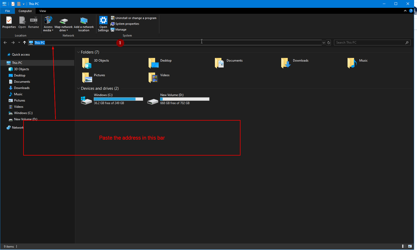417x250 pixels.
Task: Open Help question mark icon
Action: click(411, 11)
